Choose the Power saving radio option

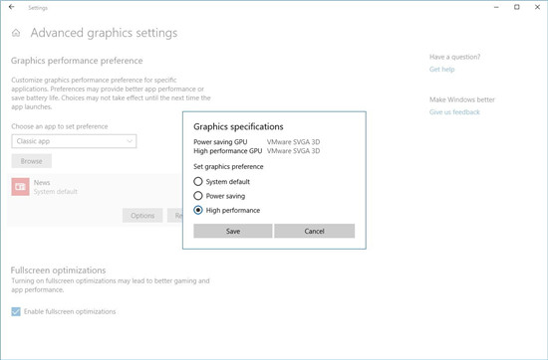[198, 196]
